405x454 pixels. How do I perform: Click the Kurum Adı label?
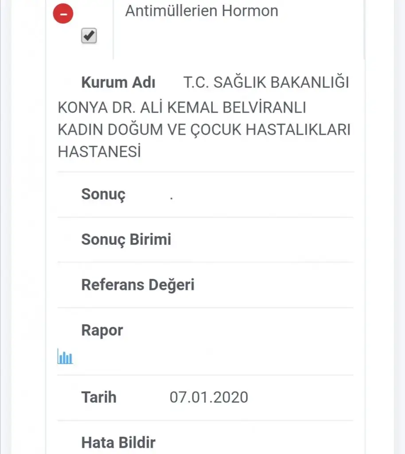(118, 83)
